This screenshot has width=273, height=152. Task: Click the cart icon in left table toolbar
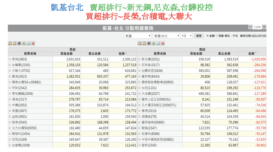pos(19,43)
